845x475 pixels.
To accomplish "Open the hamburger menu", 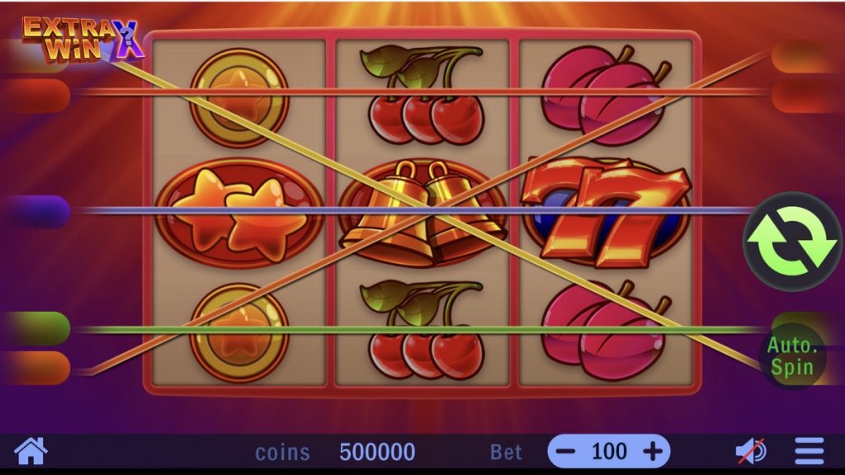I will (810, 451).
